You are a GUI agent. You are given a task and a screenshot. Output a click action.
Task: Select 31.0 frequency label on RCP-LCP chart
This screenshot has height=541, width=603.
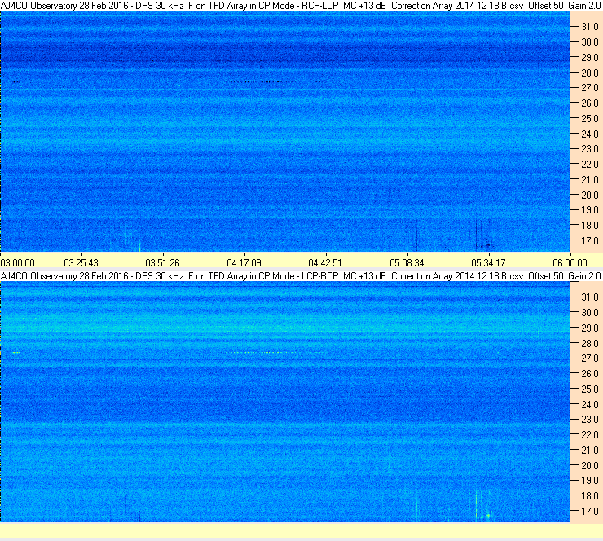click(x=590, y=27)
